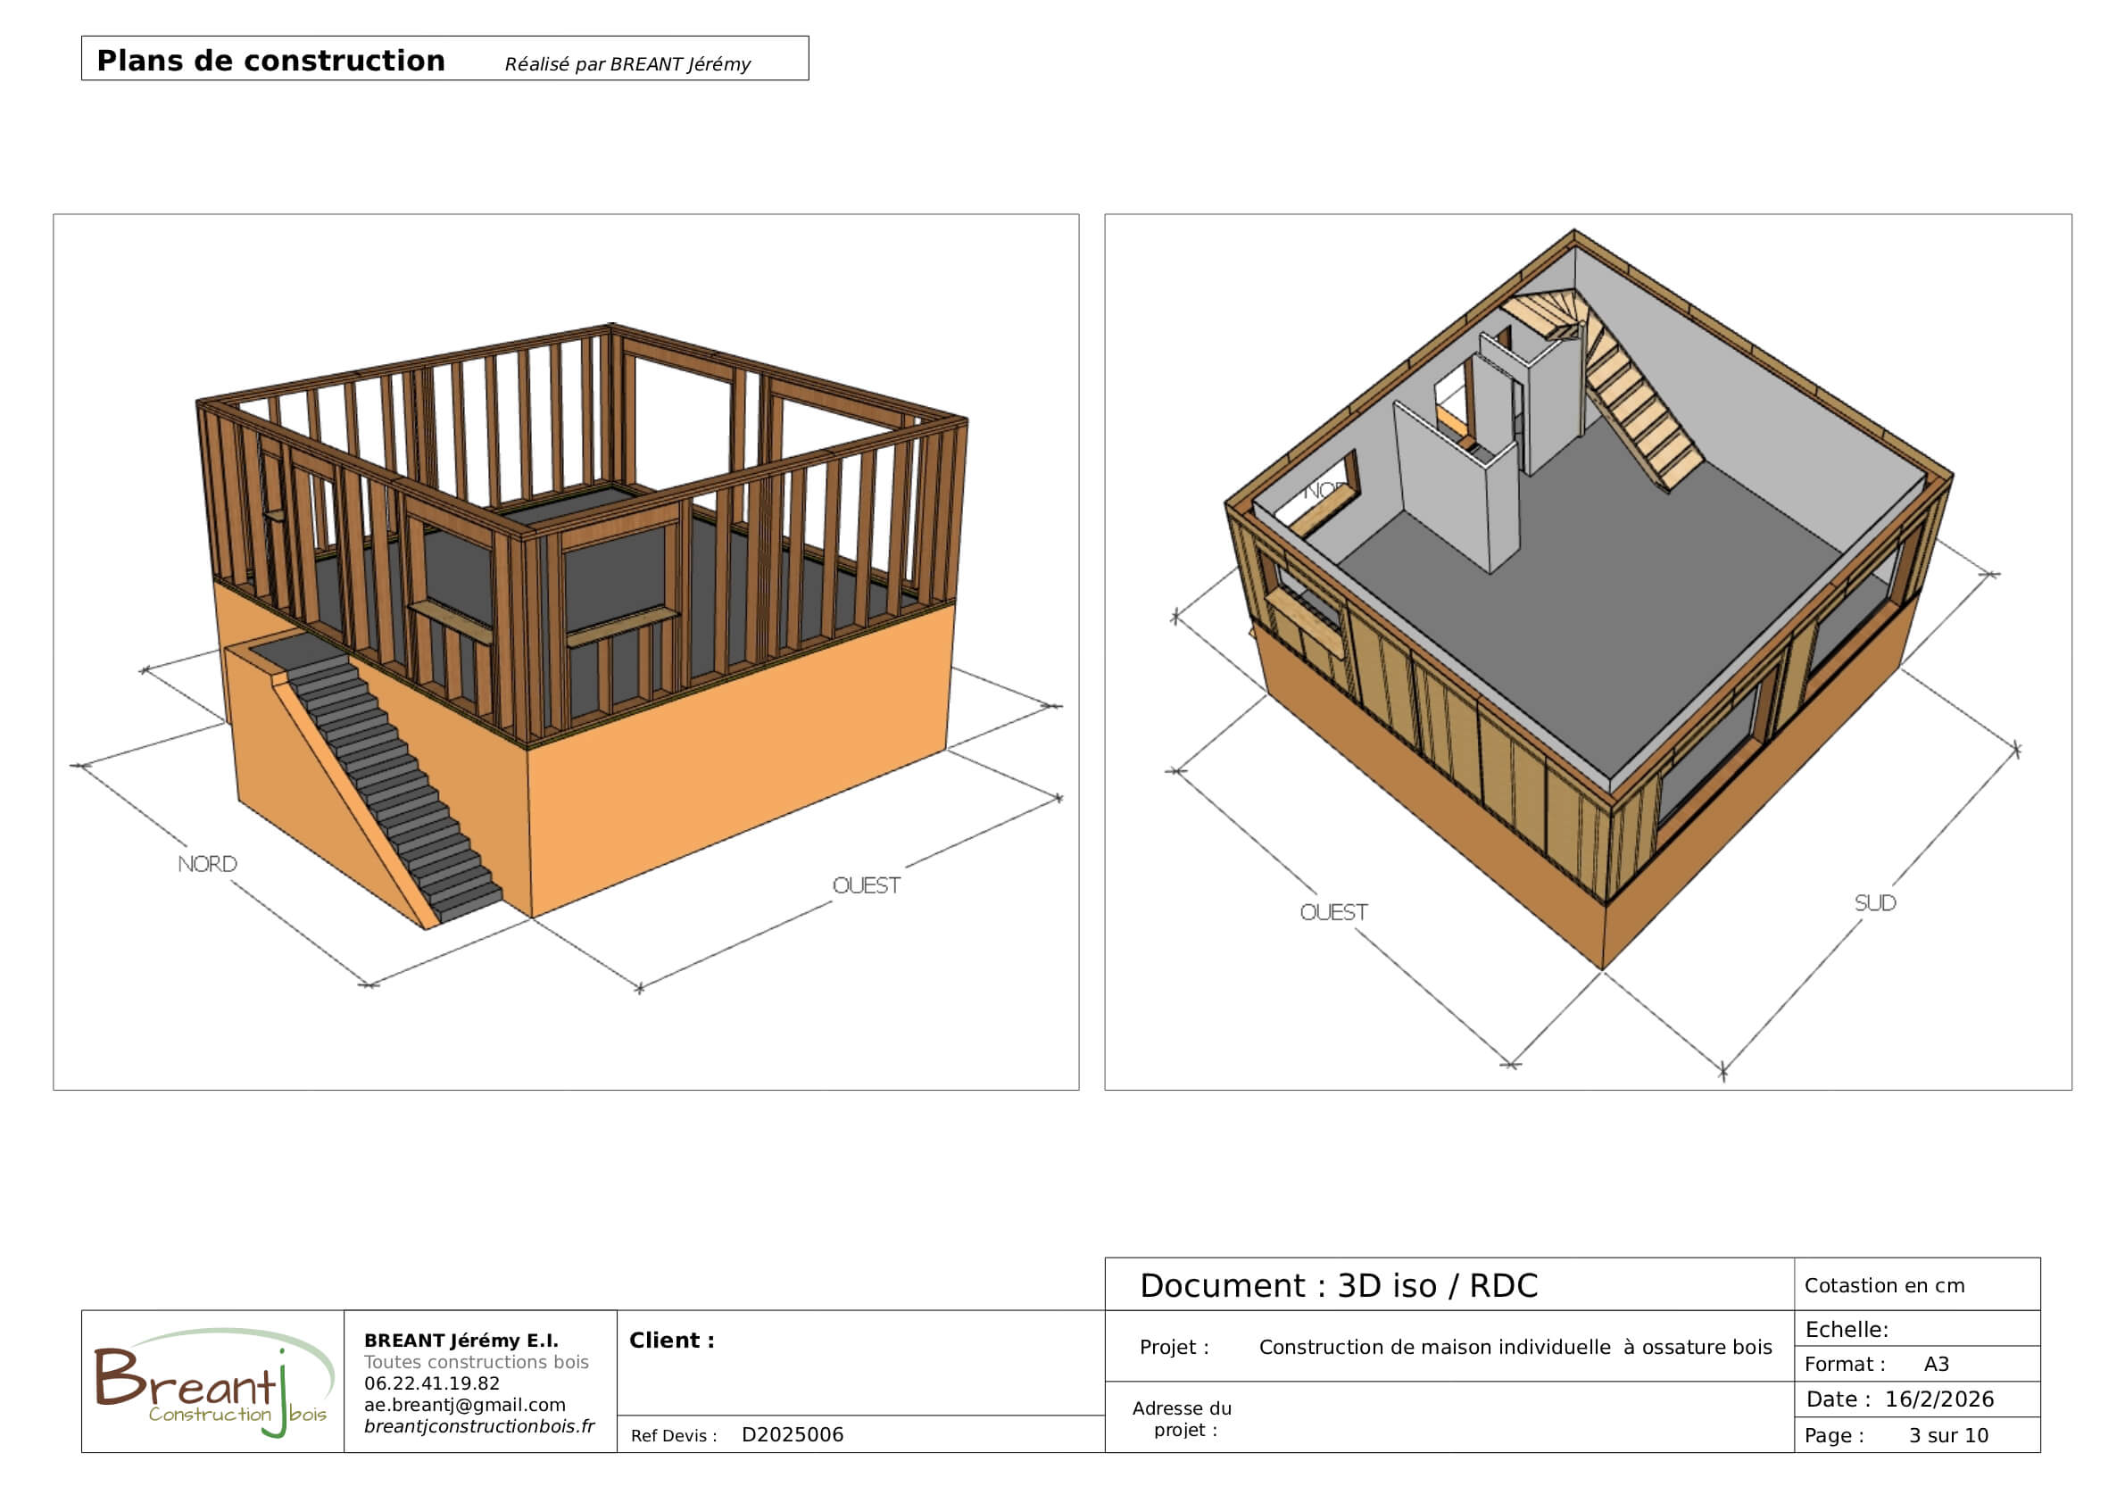Click the Date value 16/2/2026
The width and height of the screenshot is (2125, 1503).
click(1940, 1399)
